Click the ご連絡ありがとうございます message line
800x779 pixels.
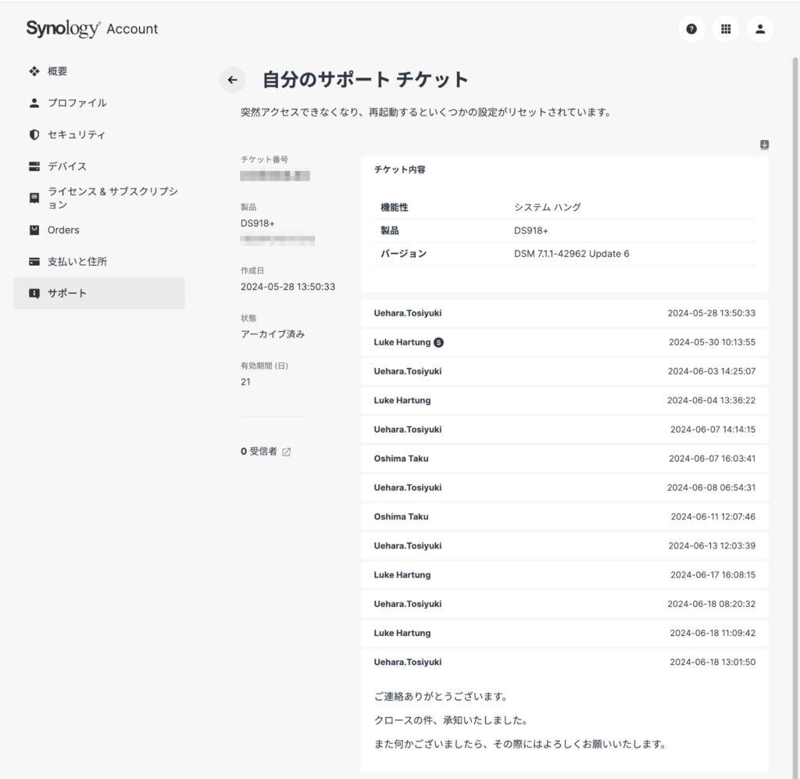(441, 697)
